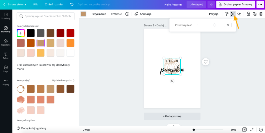Select the black document color swatch
Image resolution: width=265 pixels, height=133 pixels.
click(31, 33)
